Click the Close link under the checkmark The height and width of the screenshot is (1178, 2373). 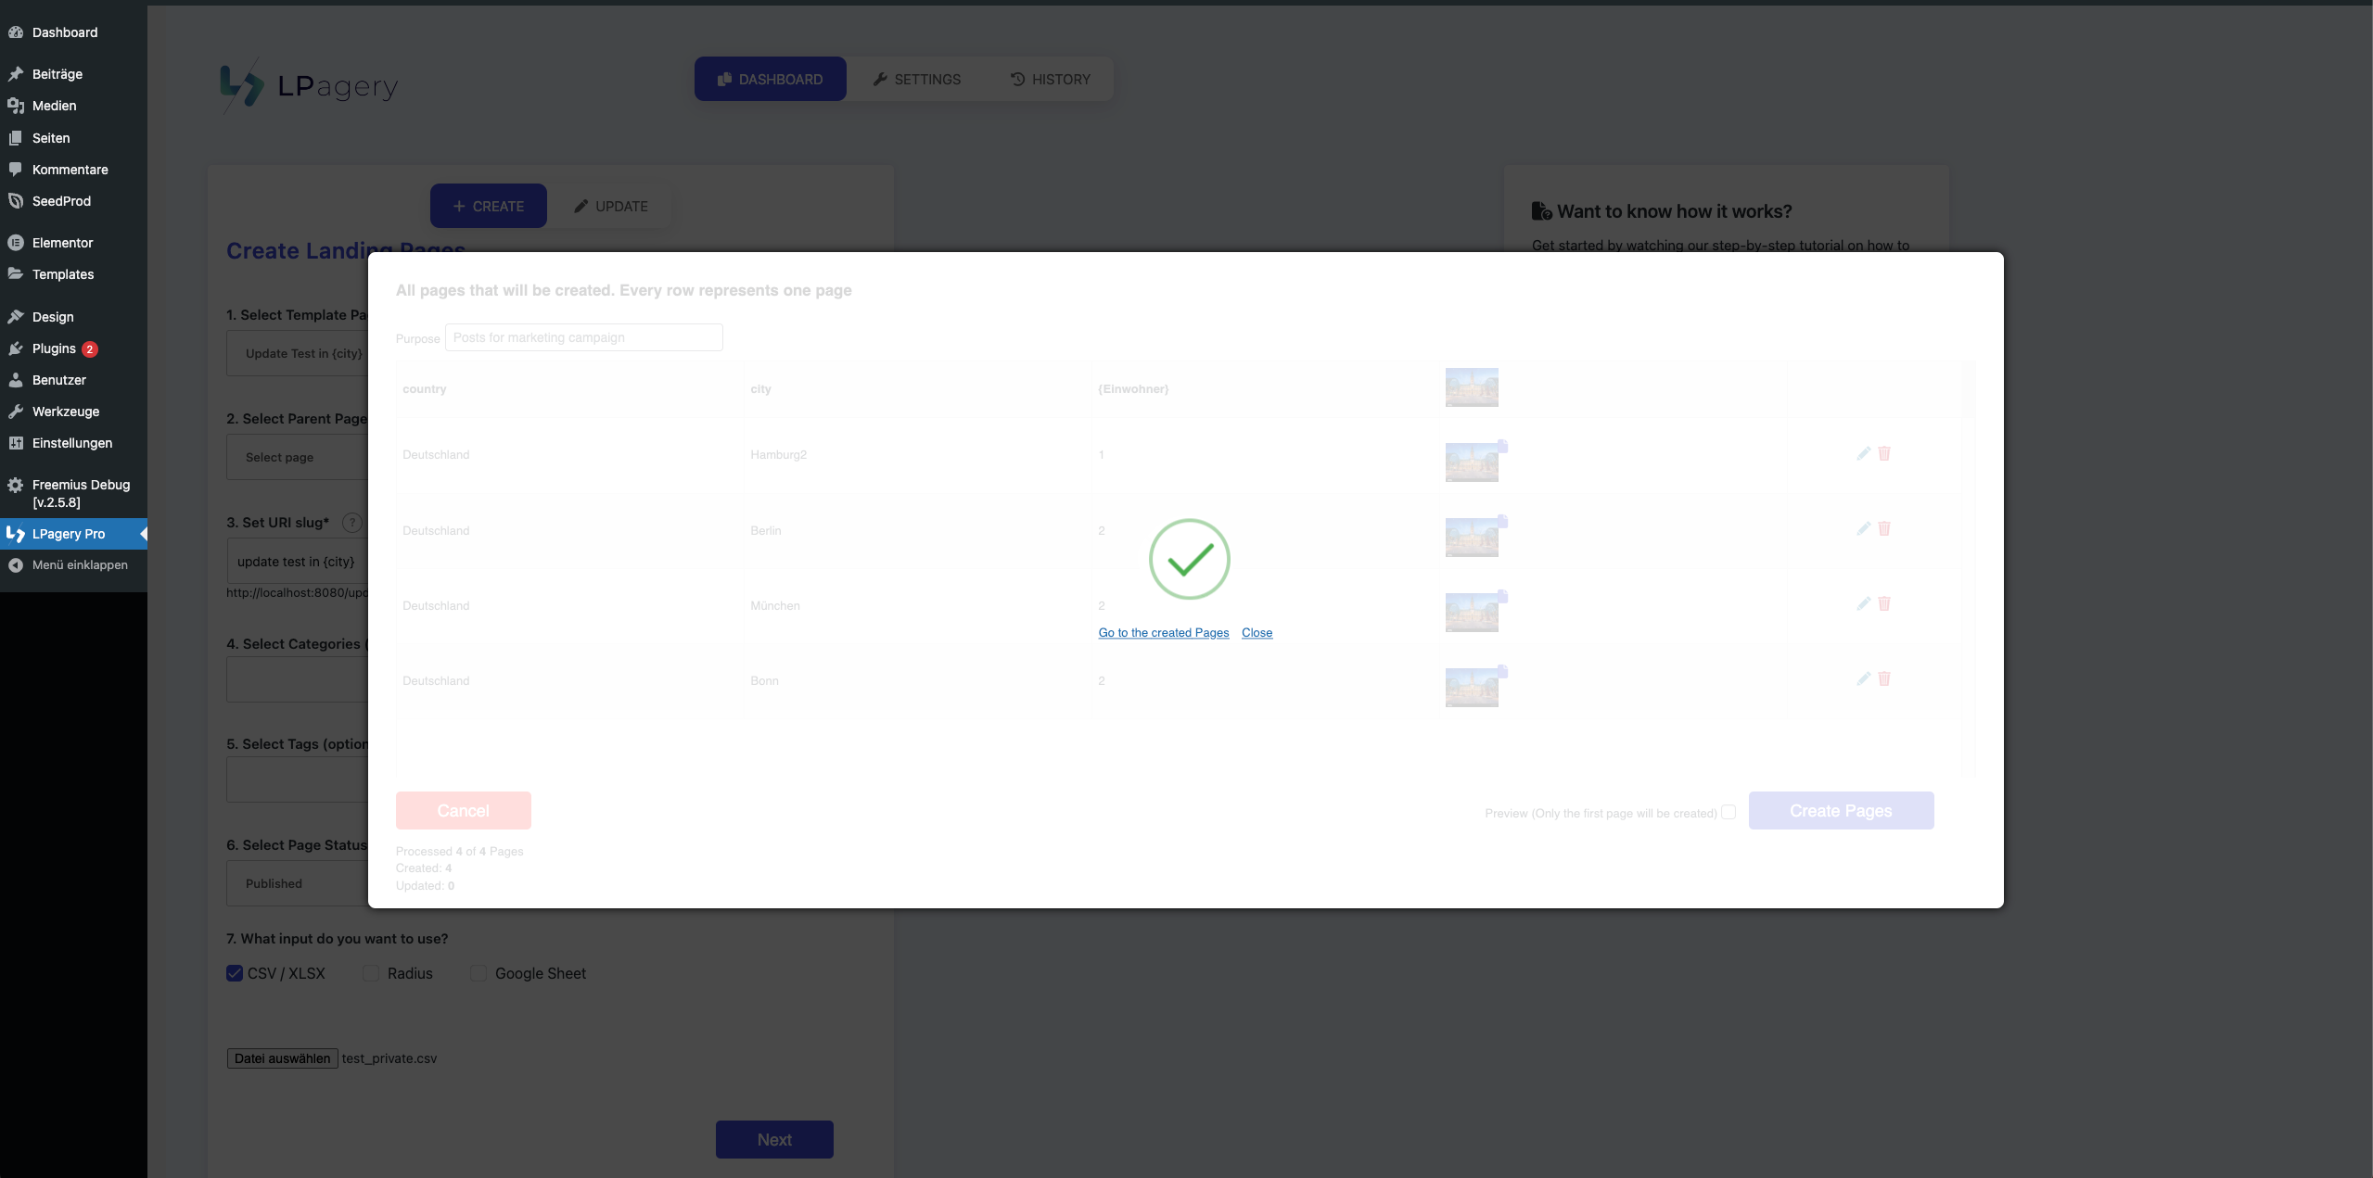[x=1257, y=632]
